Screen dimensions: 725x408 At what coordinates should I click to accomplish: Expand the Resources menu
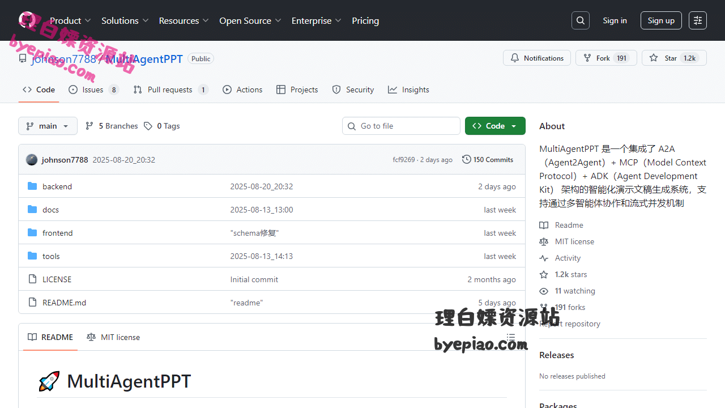click(x=184, y=20)
